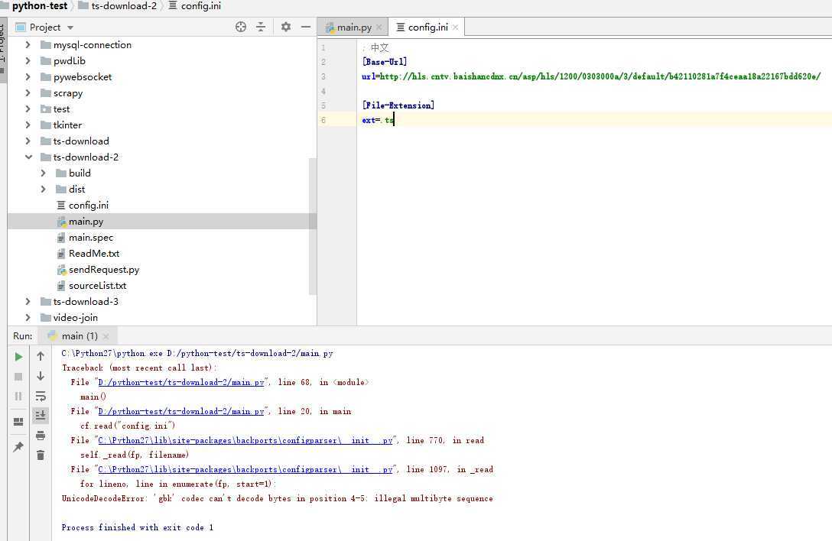This screenshot has height=541, width=832.
Task: Select sendRequest.py in project tree
Action: click(103, 270)
